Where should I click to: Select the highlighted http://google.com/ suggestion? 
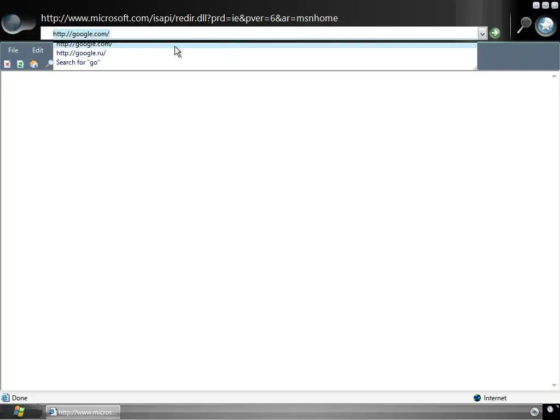tap(265, 45)
